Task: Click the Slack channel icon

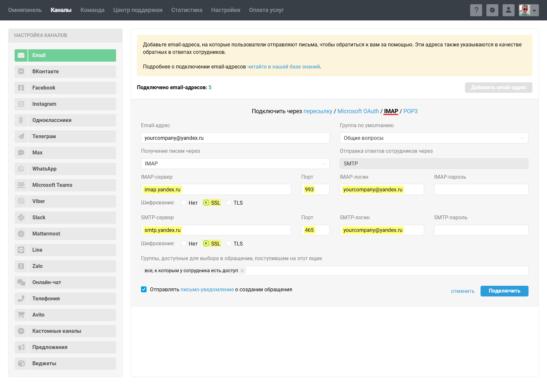Action: click(x=21, y=218)
